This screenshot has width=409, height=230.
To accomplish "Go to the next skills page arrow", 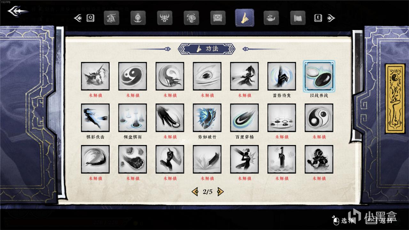I will [x=220, y=192].
